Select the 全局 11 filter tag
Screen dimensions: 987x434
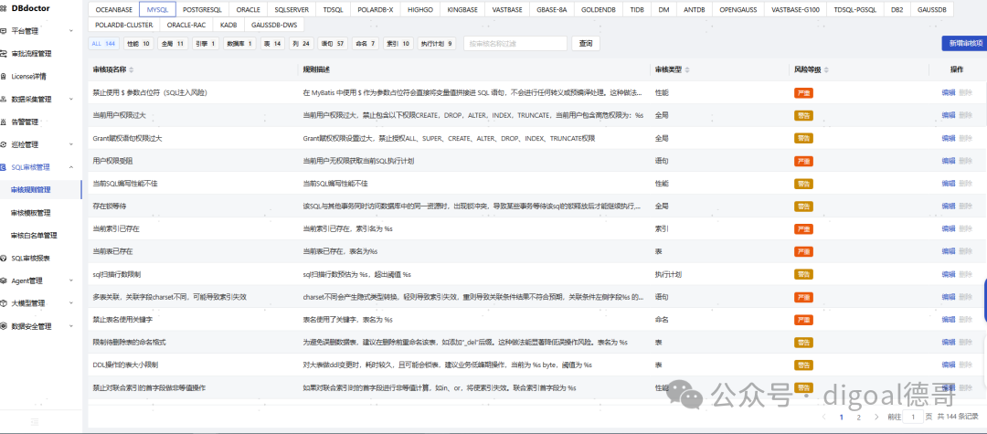[x=173, y=44]
